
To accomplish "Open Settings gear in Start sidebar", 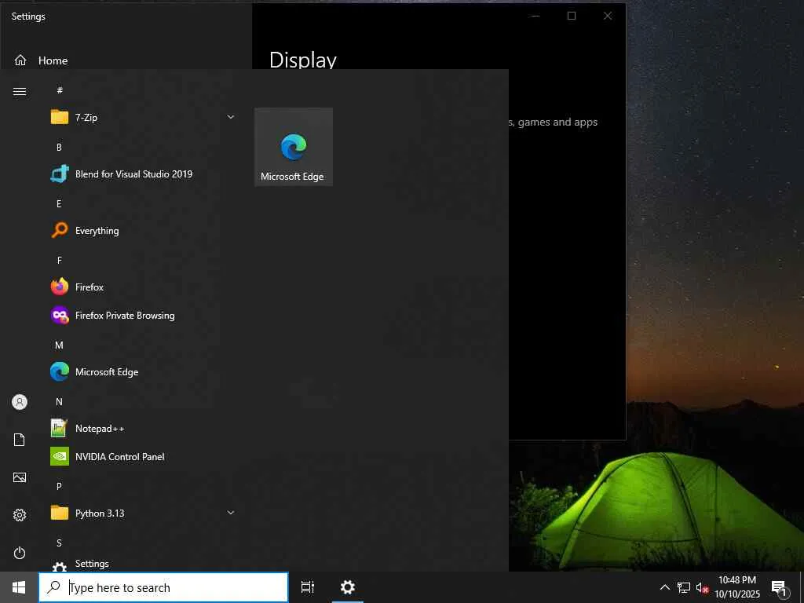I will [x=20, y=515].
